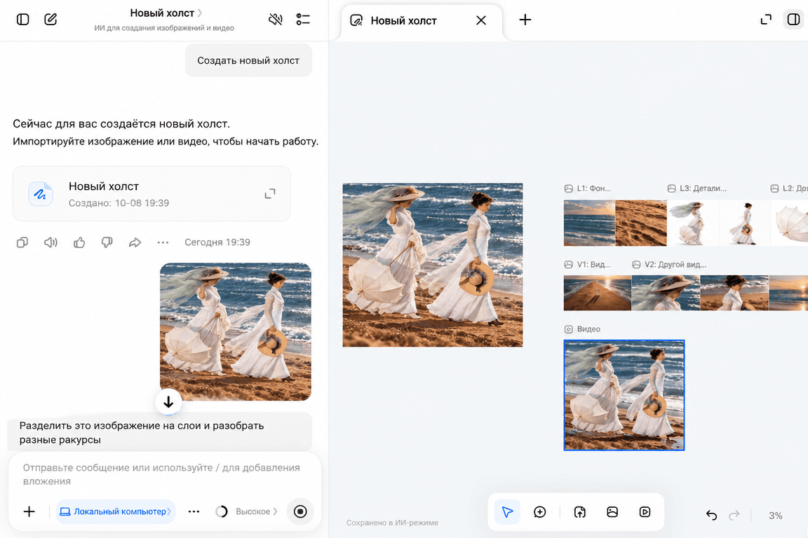Select the 'L3: Детали...' layer label
This screenshot has width=808, height=538.
697,188
